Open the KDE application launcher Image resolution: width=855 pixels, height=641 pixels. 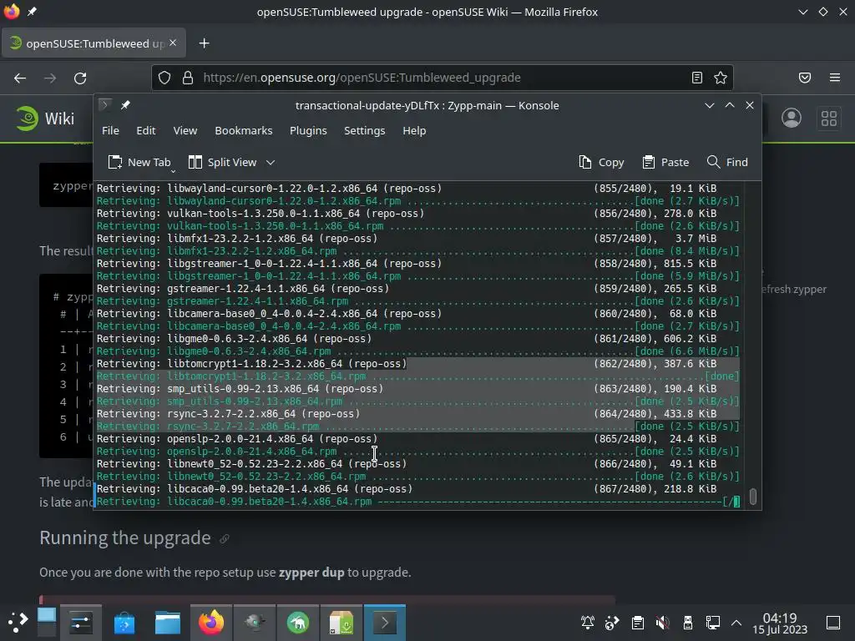(x=18, y=623)
